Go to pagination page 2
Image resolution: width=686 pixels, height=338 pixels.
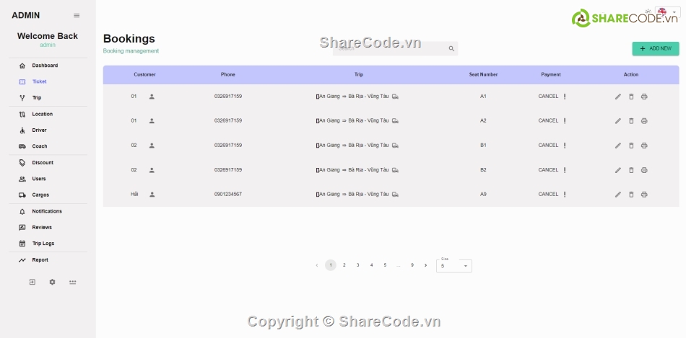[344, 265]
